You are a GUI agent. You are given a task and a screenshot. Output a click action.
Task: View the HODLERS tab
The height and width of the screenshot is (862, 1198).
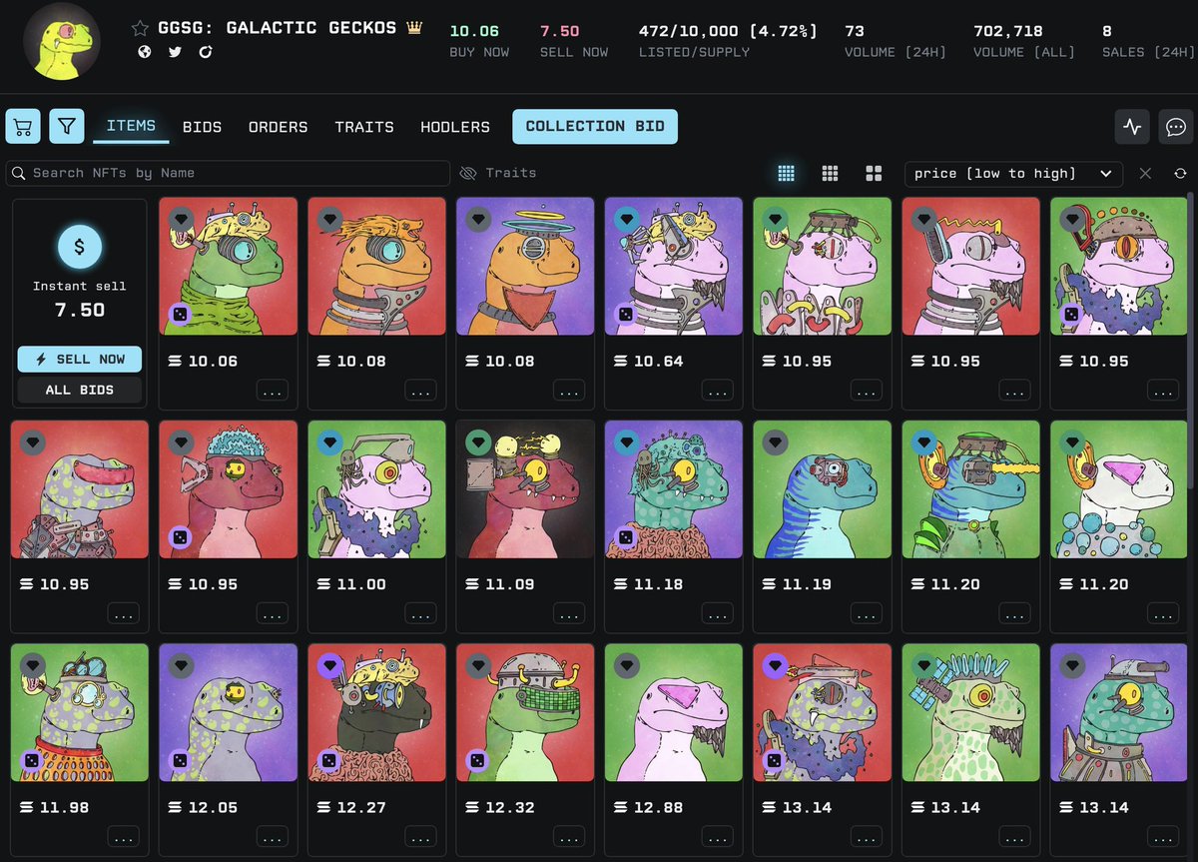pos(455,127)
